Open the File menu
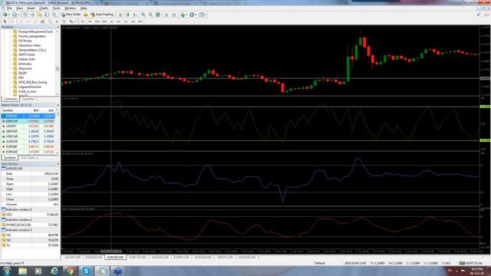491x276 pixels. coord(9,8)
